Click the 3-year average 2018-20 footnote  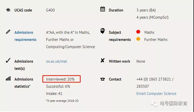(x=62, y=101)
